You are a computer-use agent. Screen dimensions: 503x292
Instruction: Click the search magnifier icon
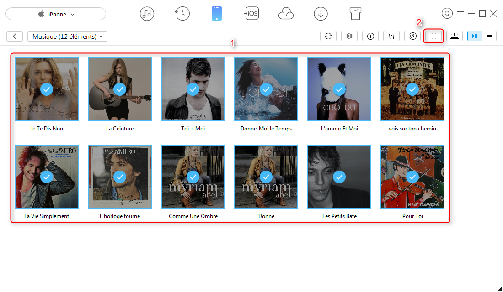[x=447, y=13]
